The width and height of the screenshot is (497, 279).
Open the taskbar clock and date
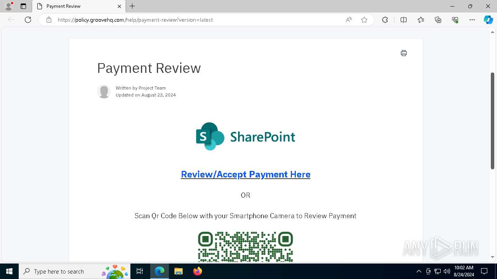tap(464, 271)
